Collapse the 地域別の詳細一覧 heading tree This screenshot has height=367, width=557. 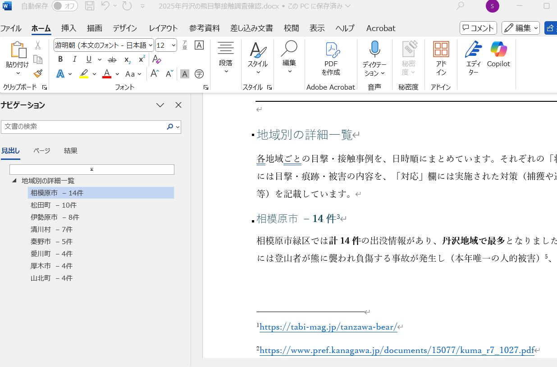tap(14, 181)
